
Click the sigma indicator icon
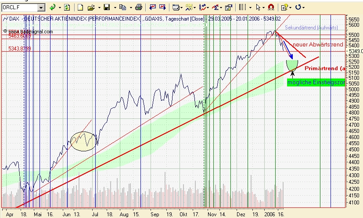point(216,7)
